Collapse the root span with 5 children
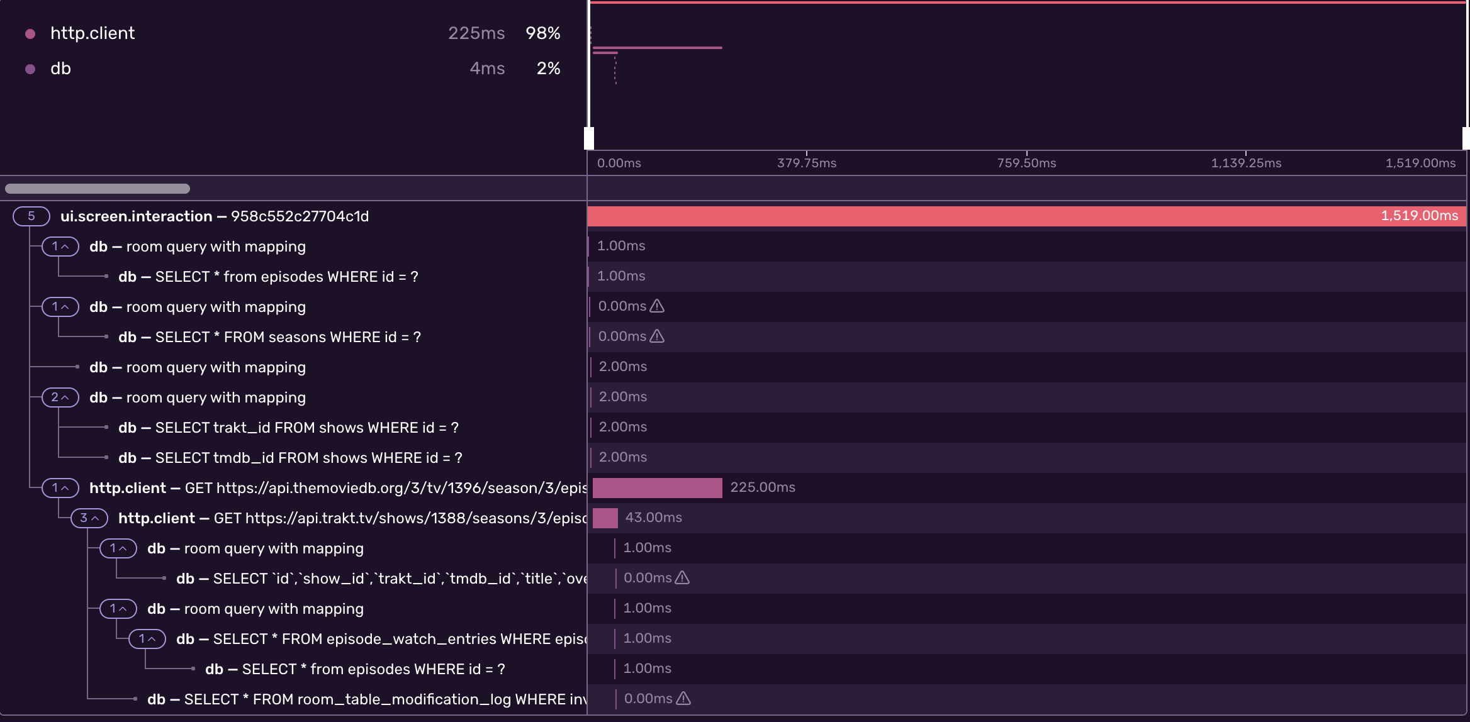This screenshot has height=722, width=1470. click(31, 216)
